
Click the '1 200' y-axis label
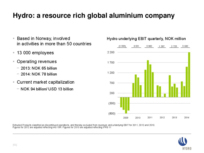pos(111,73)
